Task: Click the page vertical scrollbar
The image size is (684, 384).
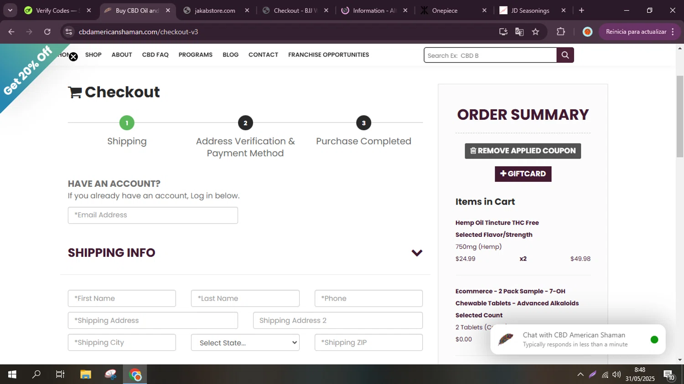Action: [680, 116]
